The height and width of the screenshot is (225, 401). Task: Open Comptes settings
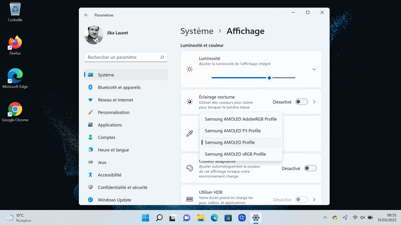click(126, 137)
